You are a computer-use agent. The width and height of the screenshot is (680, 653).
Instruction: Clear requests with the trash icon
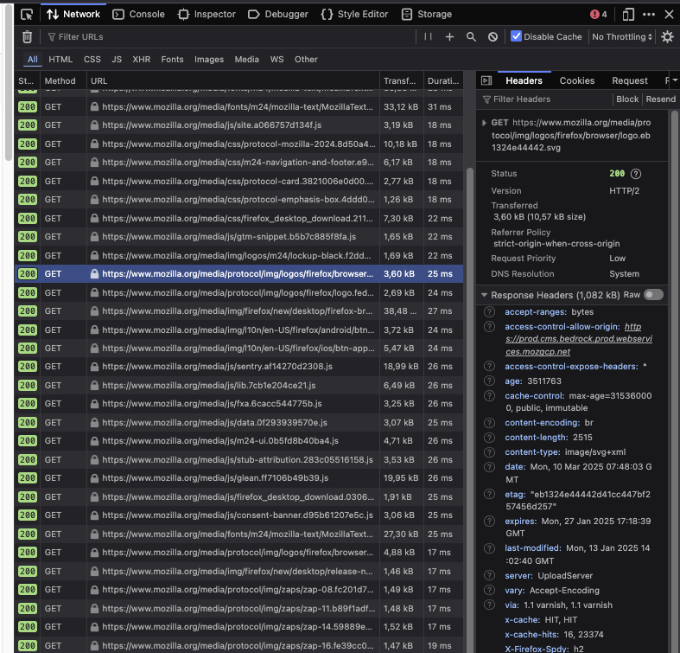tap(27, 37)
